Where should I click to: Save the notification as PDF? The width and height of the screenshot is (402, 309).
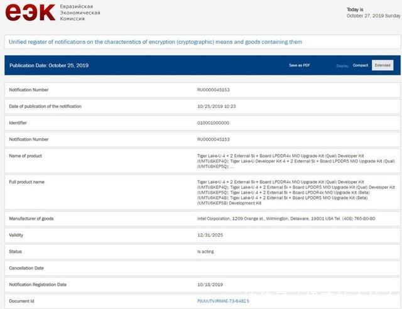(x=300, y=65)
